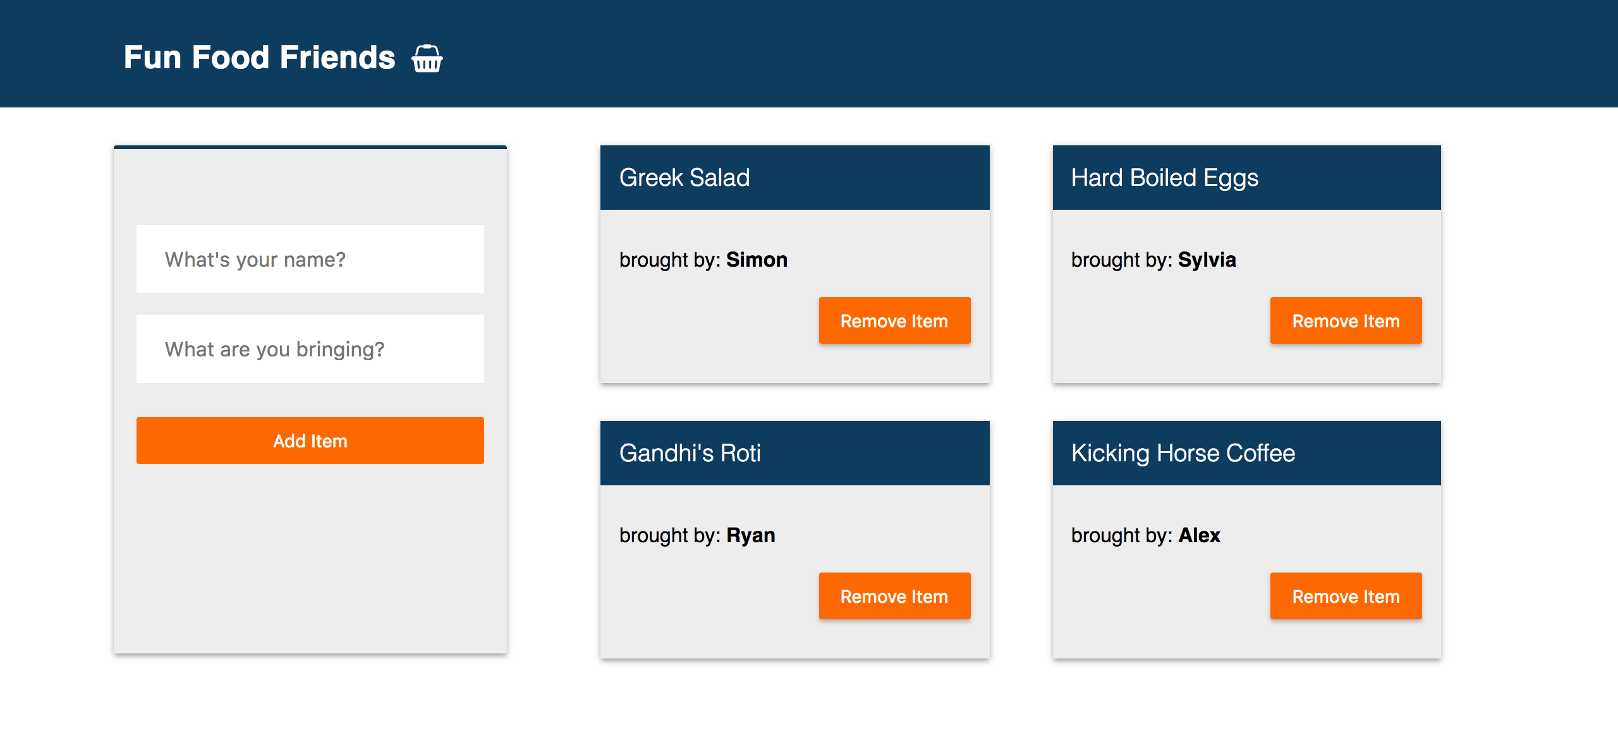Click "brought by:" text on Kicking Horse Coffee card

click(1122, 535)
